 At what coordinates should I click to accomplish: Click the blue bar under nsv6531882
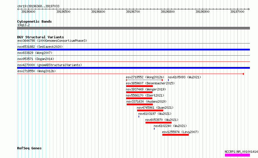pos(133,50)
